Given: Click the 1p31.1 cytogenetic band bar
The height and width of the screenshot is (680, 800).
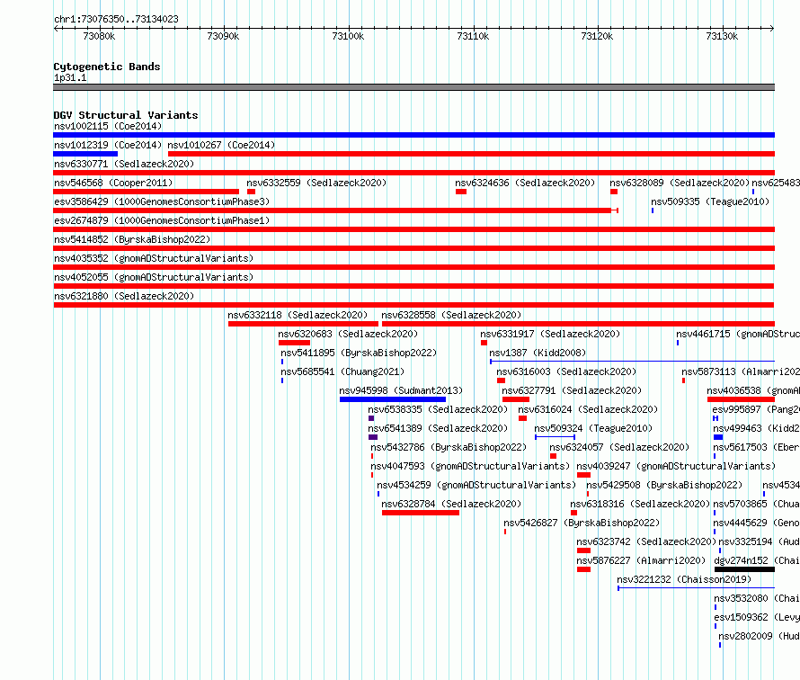Looking at the screenshot, I should click(413, 87).
